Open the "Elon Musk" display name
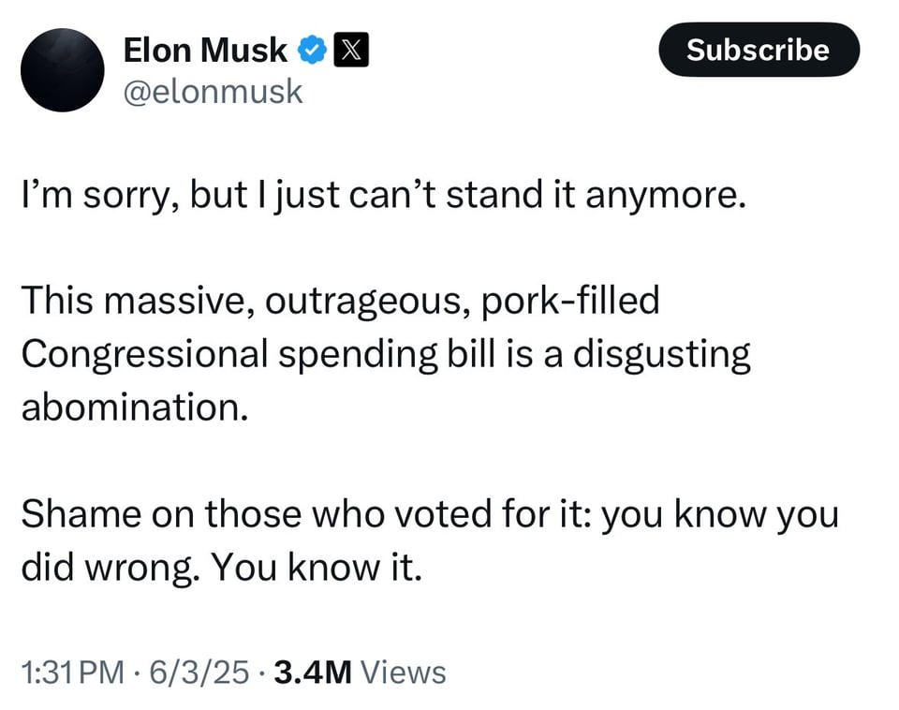 pyautogui.click(x=205, y=51)
